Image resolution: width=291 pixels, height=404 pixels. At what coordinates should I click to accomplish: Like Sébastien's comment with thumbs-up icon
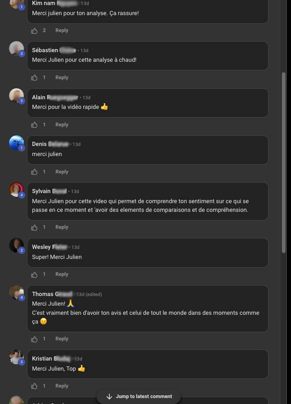pyautogui.click(x=34, y=78)
